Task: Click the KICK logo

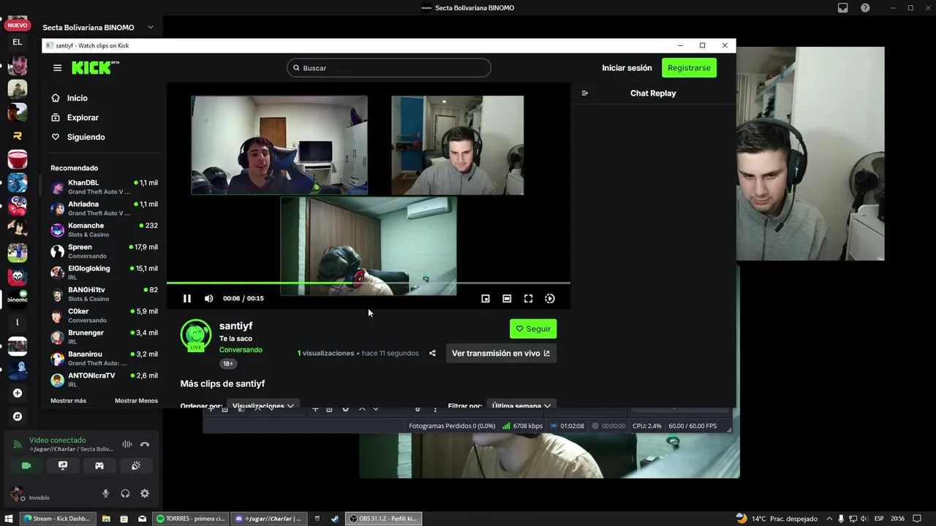Action: (95, 68)
